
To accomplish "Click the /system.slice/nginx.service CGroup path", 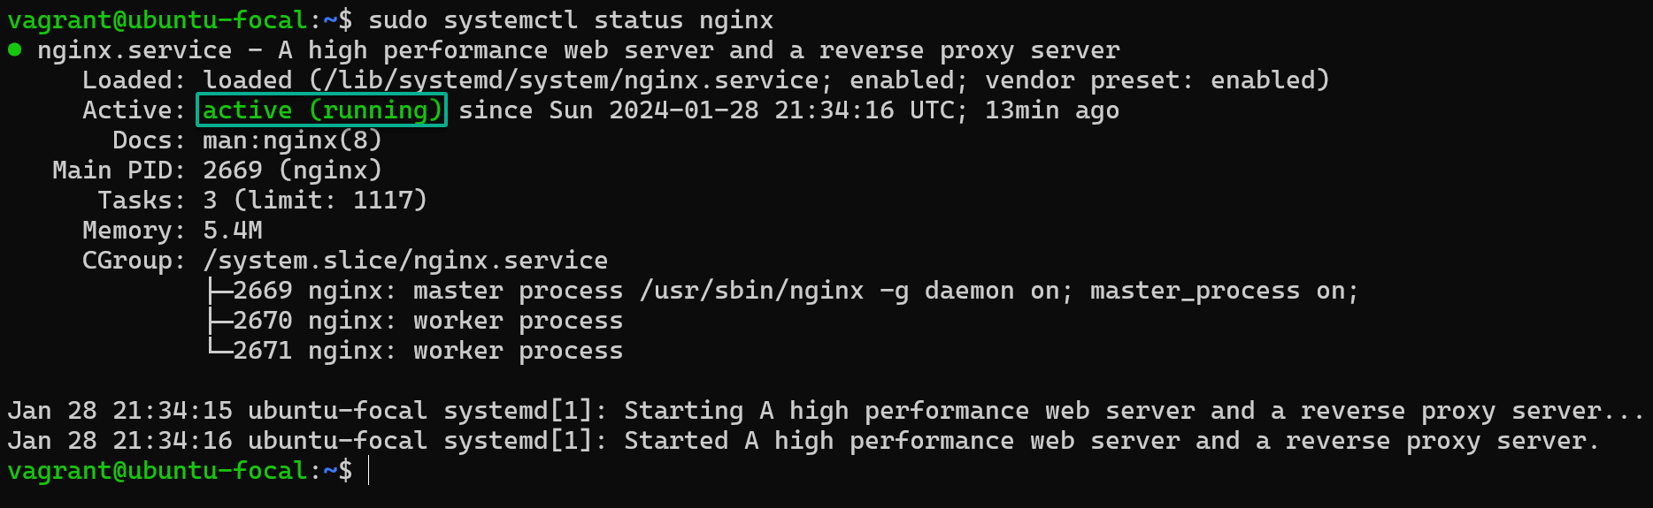I will coord(405,261).
